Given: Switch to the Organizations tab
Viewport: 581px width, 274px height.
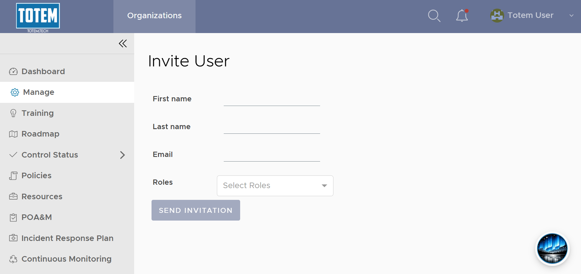Looking at the screenshot, I should click(154, 16).
